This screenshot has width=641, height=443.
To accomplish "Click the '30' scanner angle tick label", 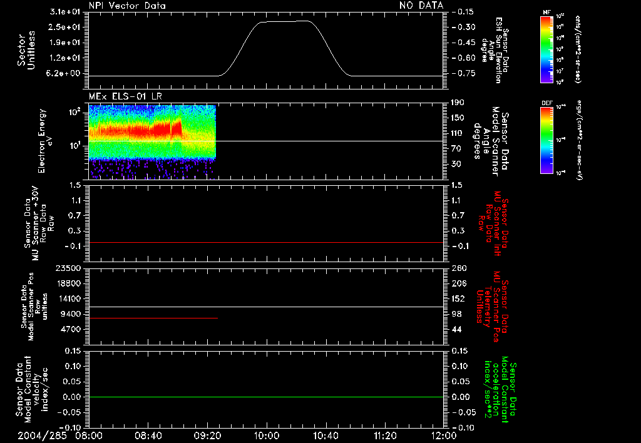I will 456,164.
